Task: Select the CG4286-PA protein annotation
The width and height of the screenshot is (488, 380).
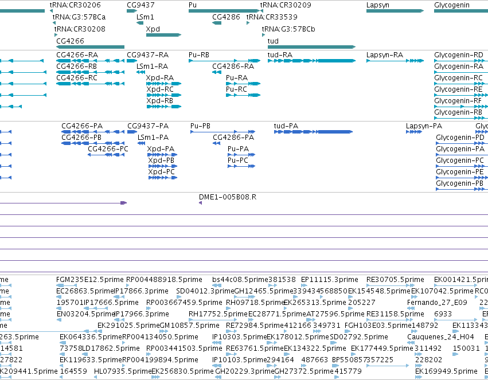Action: click(x=217, y=143)
